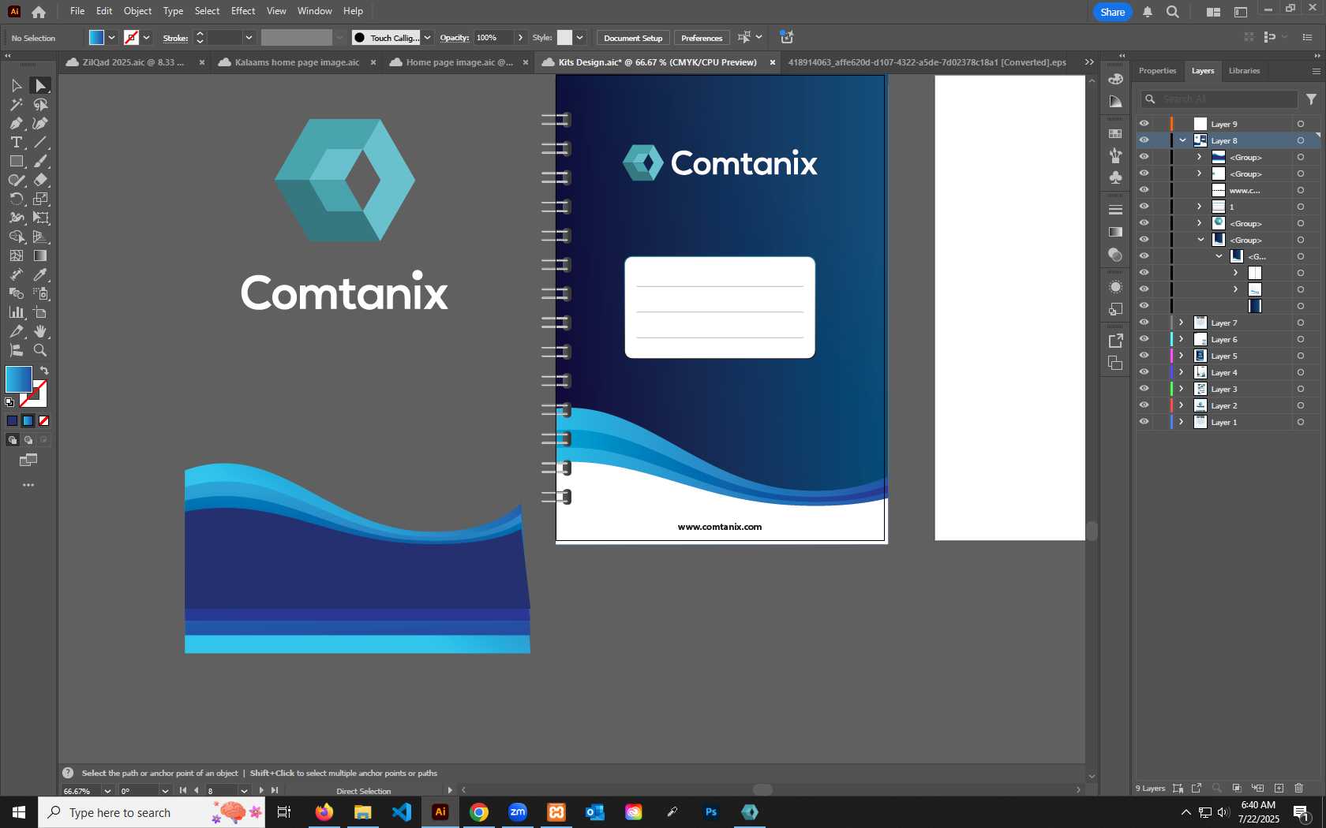Open Photoshop from the Windows taskbar
Viewport: 1326px width, 828px height.
pos(711,812)
